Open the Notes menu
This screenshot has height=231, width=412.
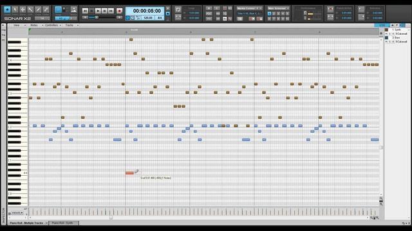coord(34,25)
